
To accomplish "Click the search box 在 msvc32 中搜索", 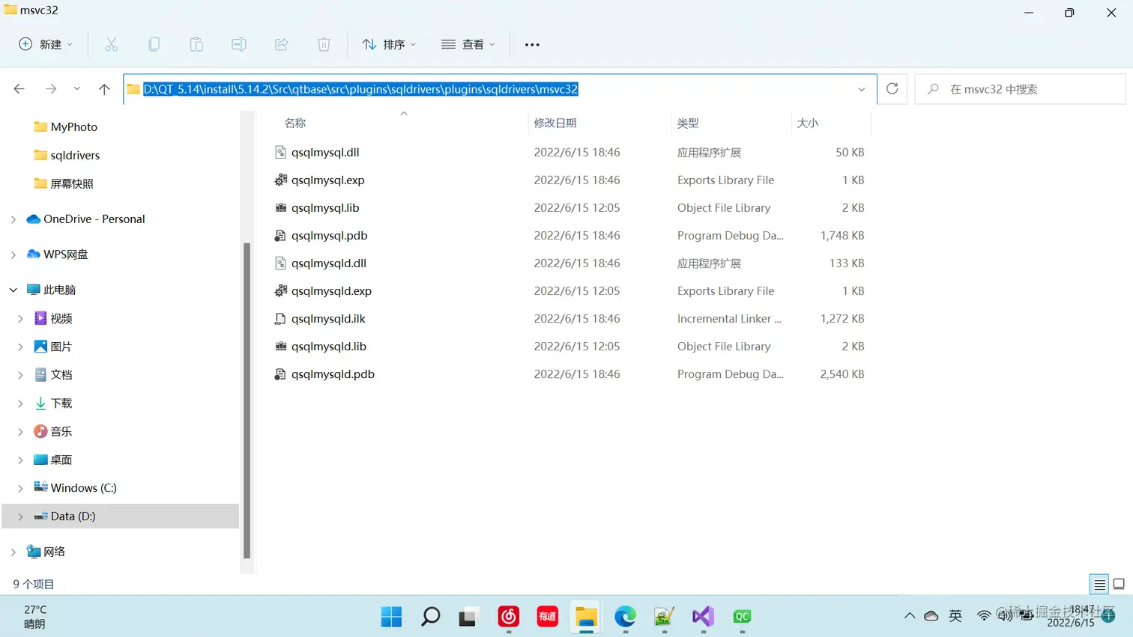I will [x=1020, y=89].
